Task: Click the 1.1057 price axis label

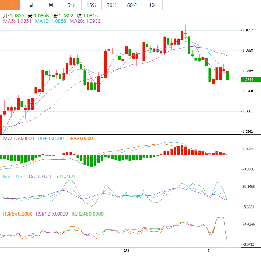Action: [x=249, y=30]
